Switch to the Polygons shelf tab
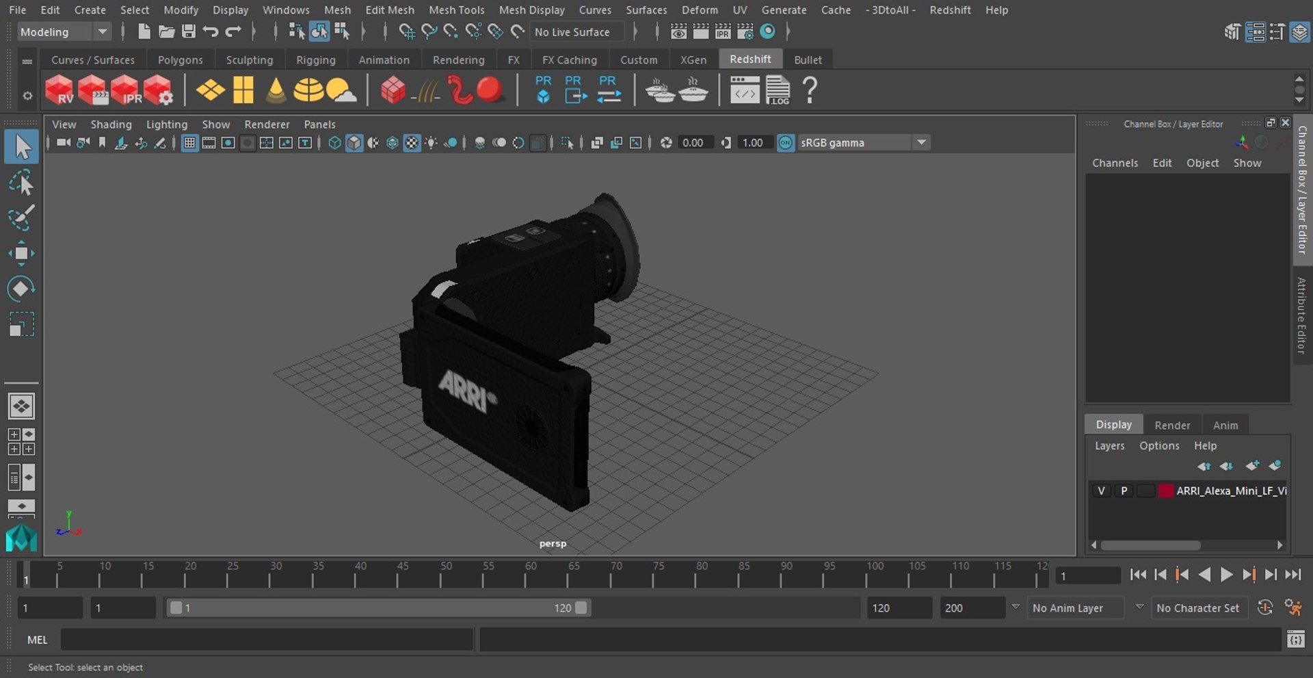This screenshot has width=1313, height=678. pos(180,60)
